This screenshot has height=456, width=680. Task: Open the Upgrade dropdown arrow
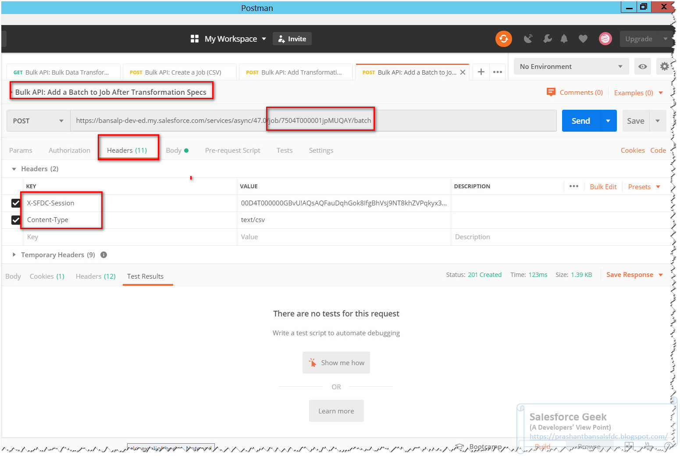pos(665,39)
